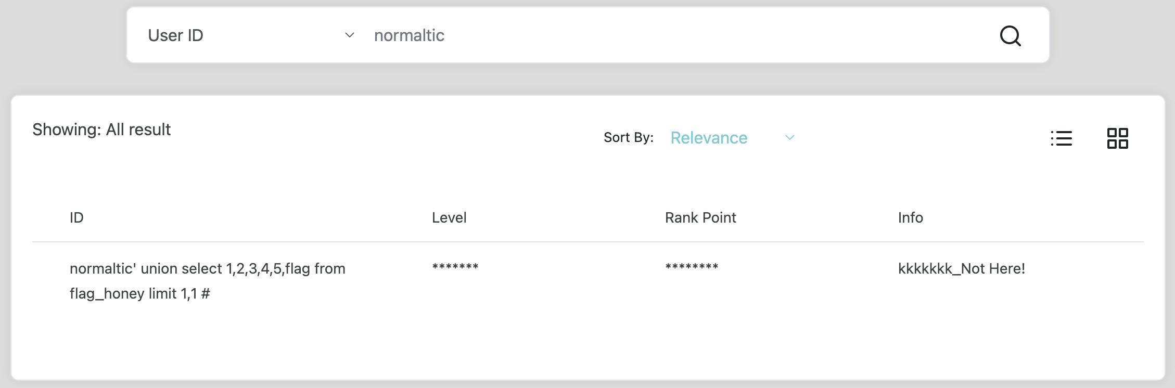The width and height of the screenshot is (1175, 388).
Task: Click the flag_honey limit 1,1 text line
Action: click(139, 293)
